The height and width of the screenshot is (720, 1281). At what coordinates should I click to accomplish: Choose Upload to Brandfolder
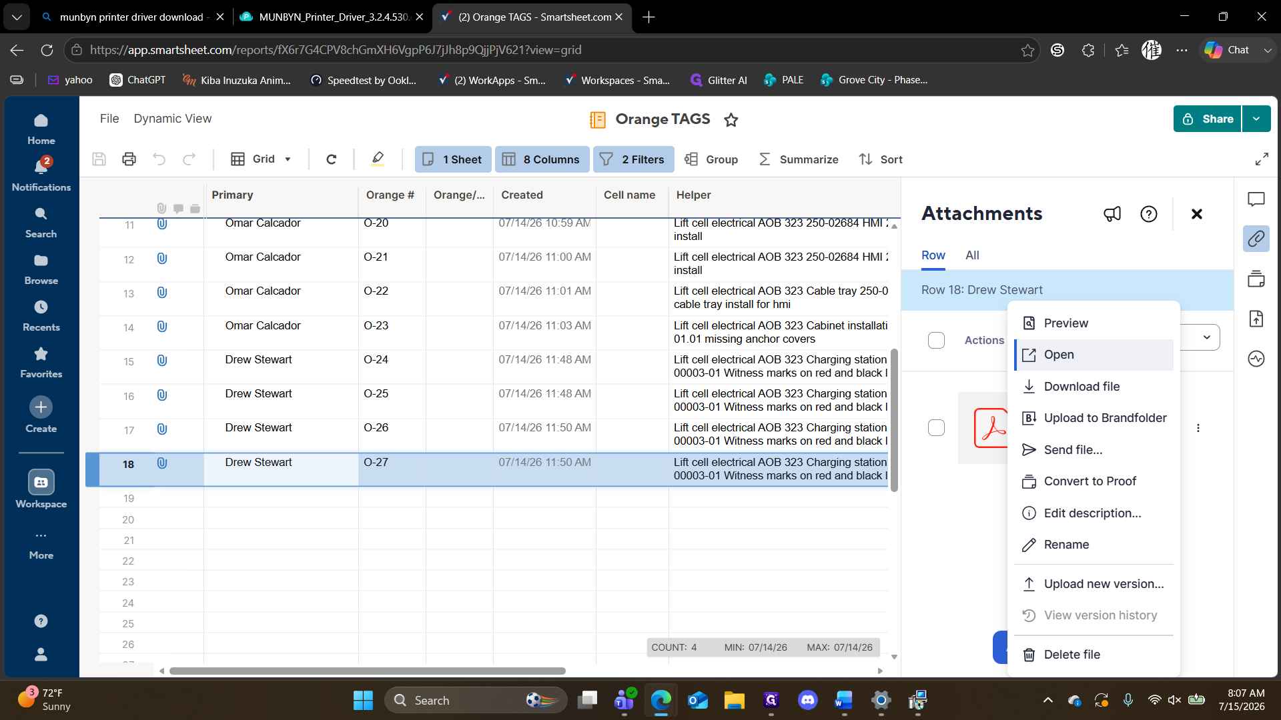point(1094,419)
